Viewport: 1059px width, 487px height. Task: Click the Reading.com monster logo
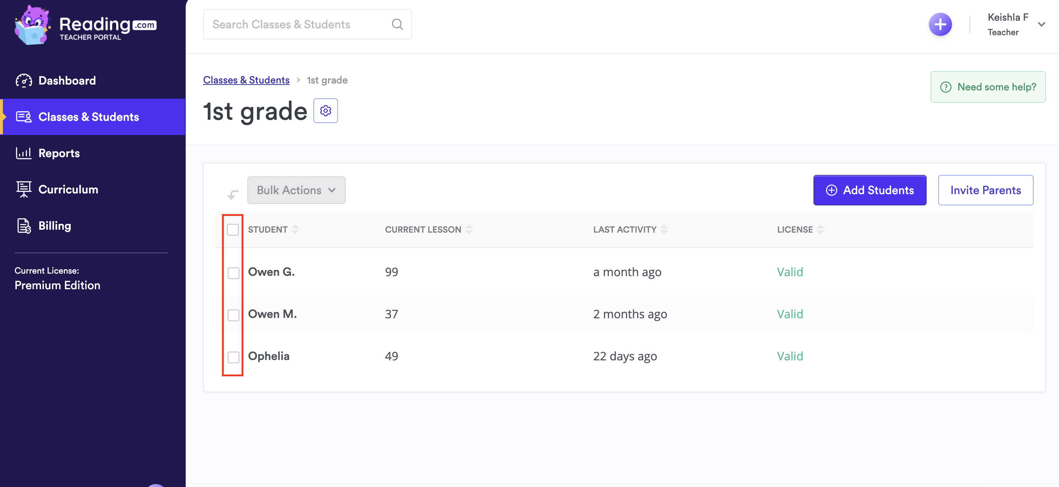33,25
